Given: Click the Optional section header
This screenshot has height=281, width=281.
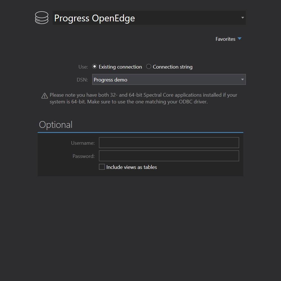Looking at the screenshot, I should tap(56, 125).
